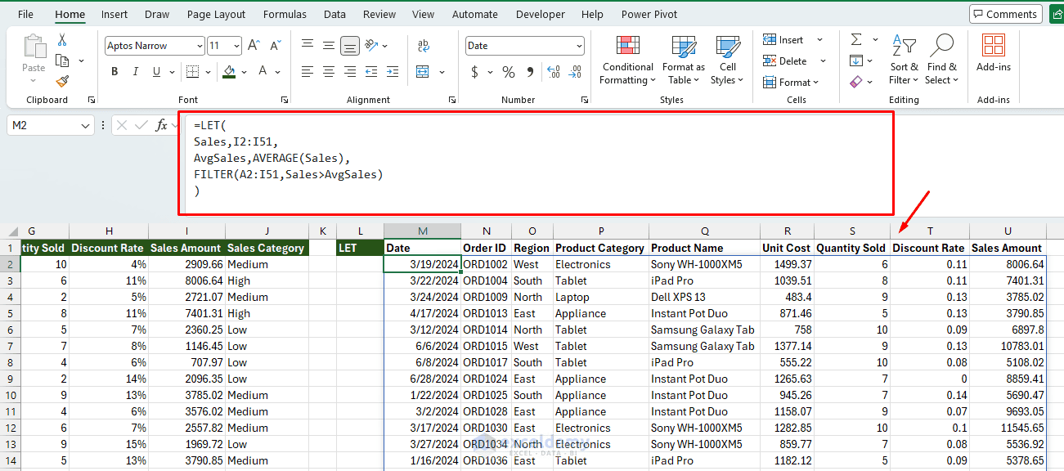Click the Insert Function fx icon
Image resolution: width=1064 pixels, height=471 pixels.
pyautogui.click(x=163, y=125)
